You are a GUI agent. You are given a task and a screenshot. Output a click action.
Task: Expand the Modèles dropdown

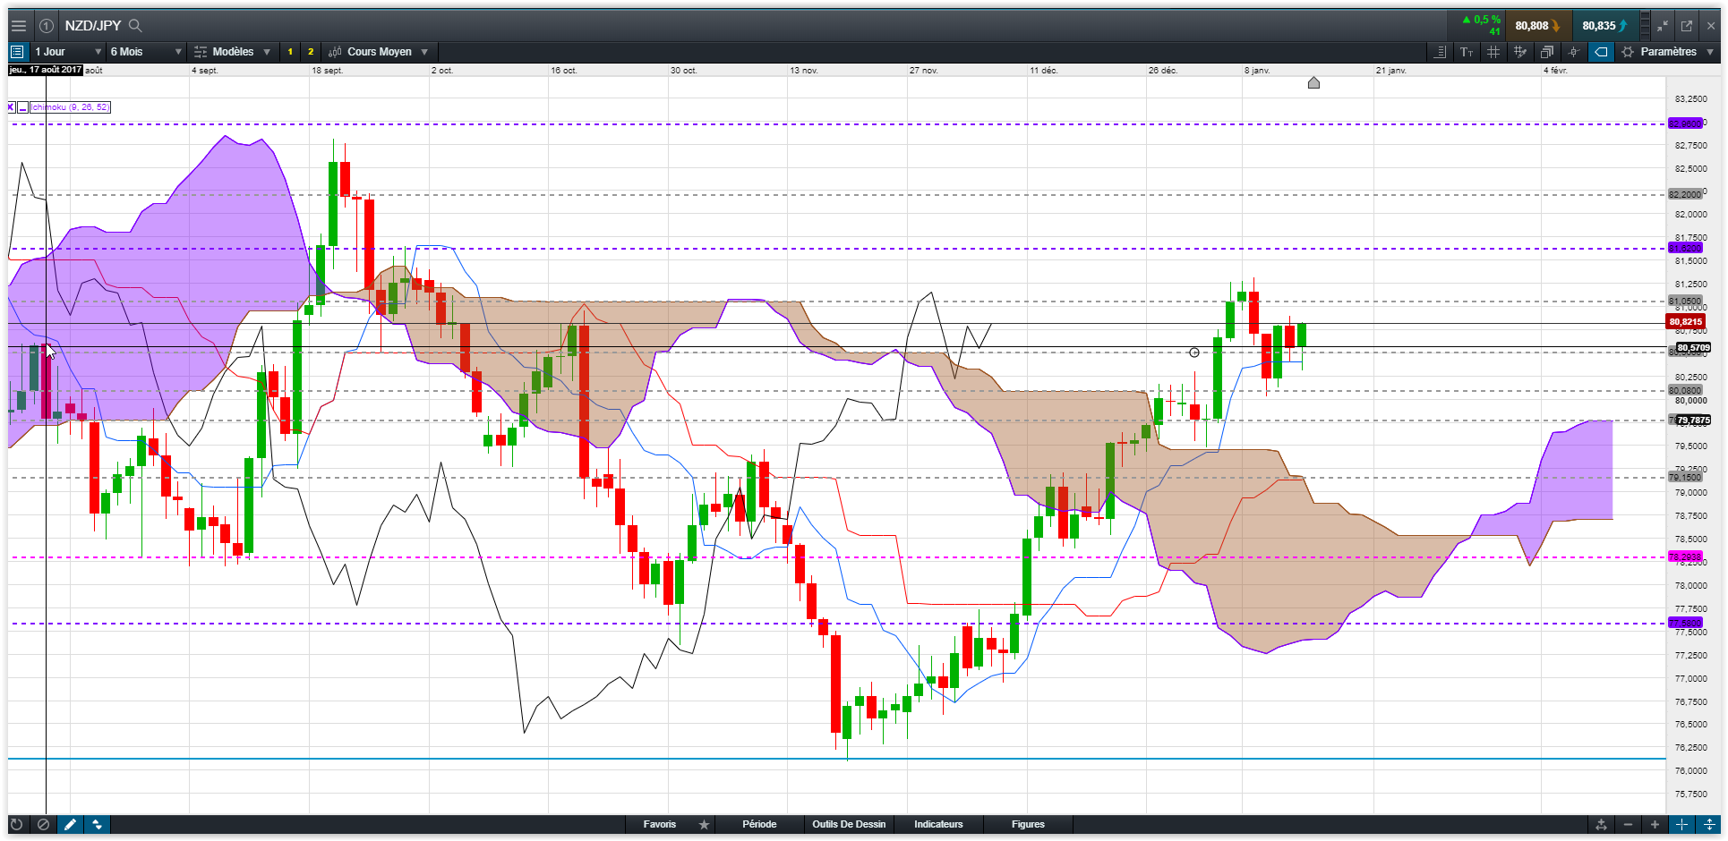tap(232, 52)
